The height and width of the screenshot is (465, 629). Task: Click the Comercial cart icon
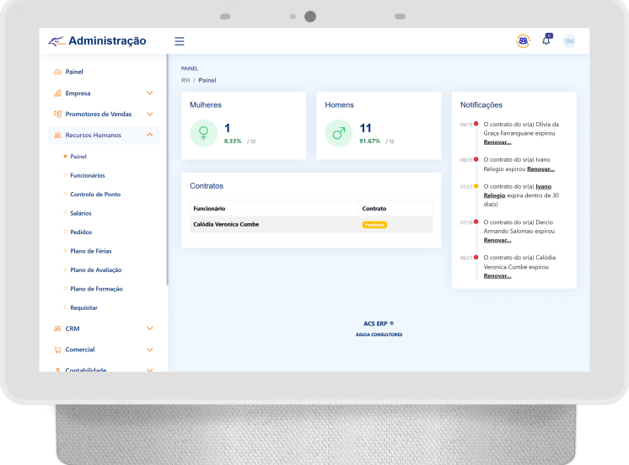tap(58, 350)
